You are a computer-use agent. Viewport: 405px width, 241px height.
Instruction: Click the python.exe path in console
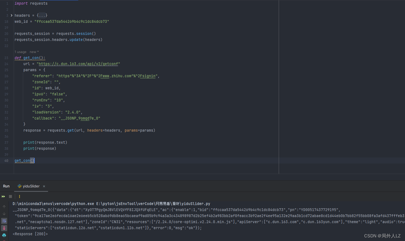coord(53,204)
